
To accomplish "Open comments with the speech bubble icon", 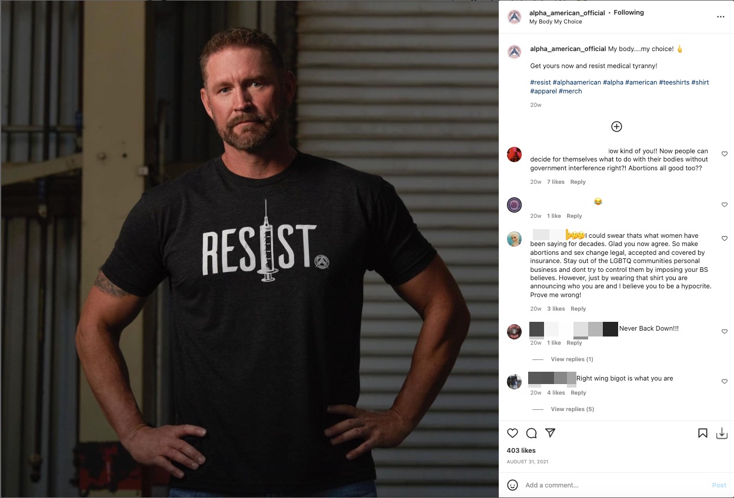I will (x=531, y=433).
